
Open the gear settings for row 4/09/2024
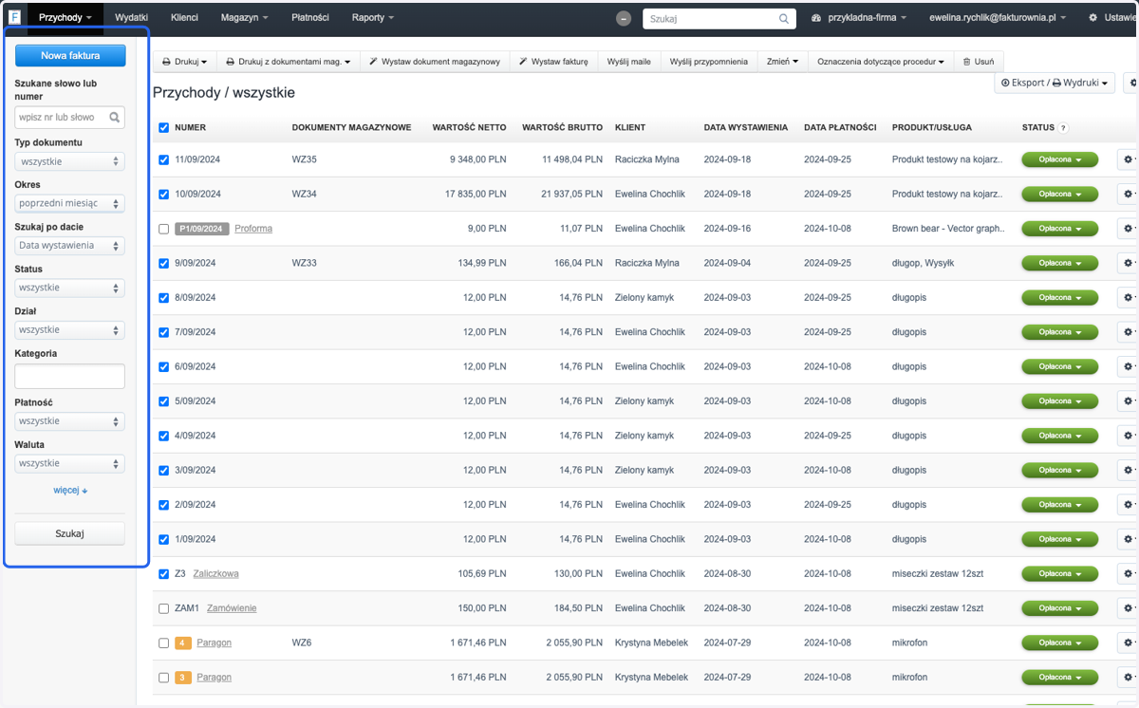coord(1129,436)
